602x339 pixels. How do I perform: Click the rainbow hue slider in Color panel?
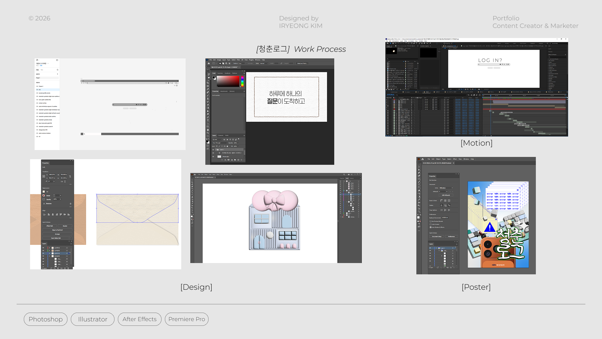tap(242, 81)
